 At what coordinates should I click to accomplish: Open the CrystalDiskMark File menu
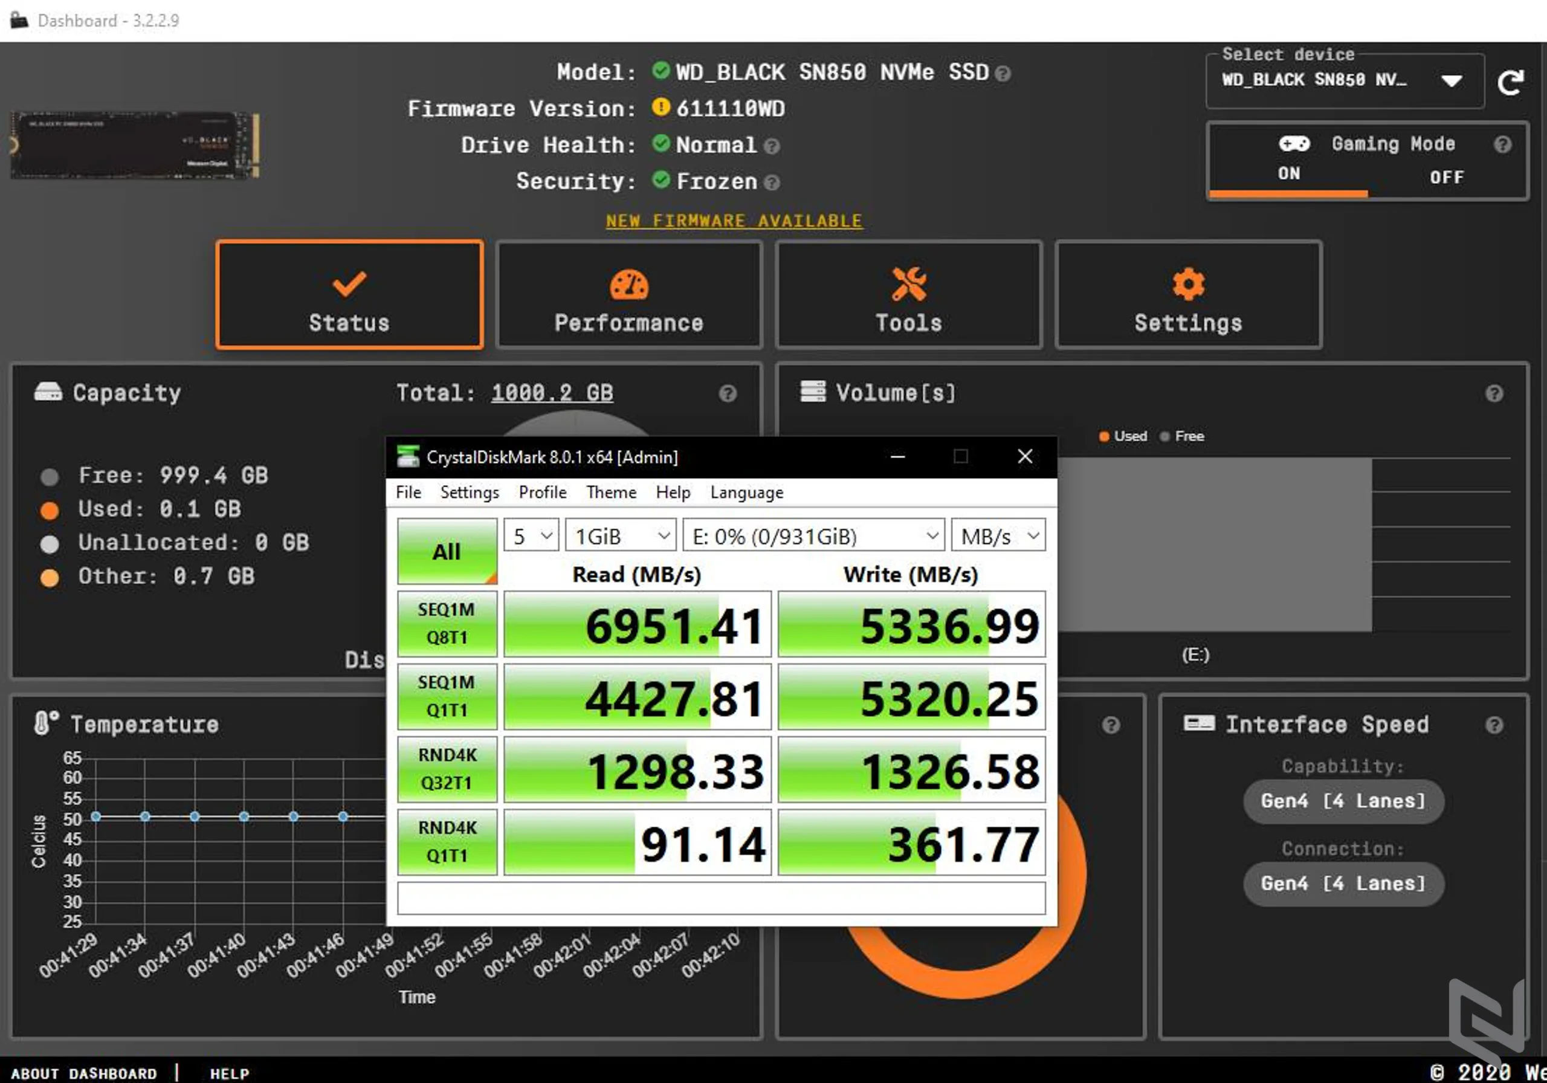pos(409,493)
